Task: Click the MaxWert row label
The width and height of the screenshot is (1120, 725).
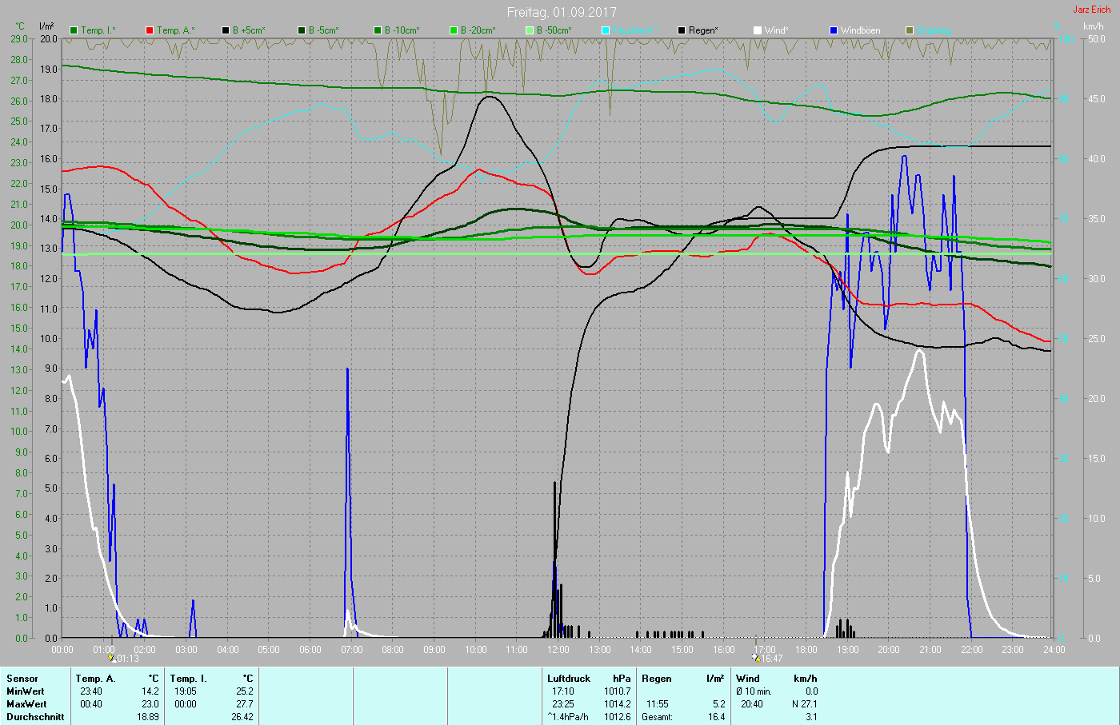Action: [x=26, y=704]
